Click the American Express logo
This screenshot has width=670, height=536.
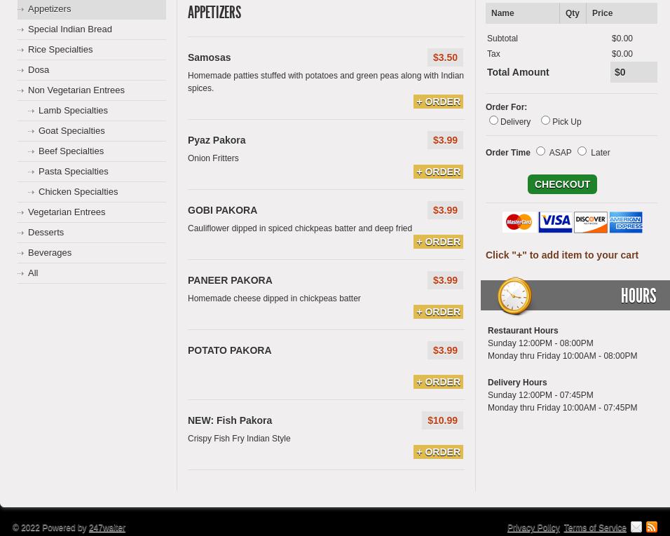pos(626,222)
